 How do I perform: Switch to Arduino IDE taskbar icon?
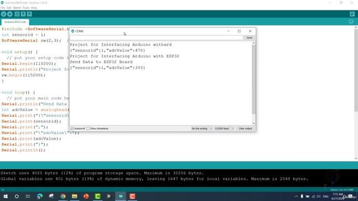coord(121,196)
